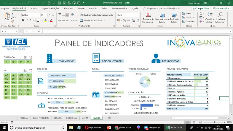Select the SP state slicer button
The height and width of the screenshot is (131, 233).
[x=6, y=98]
